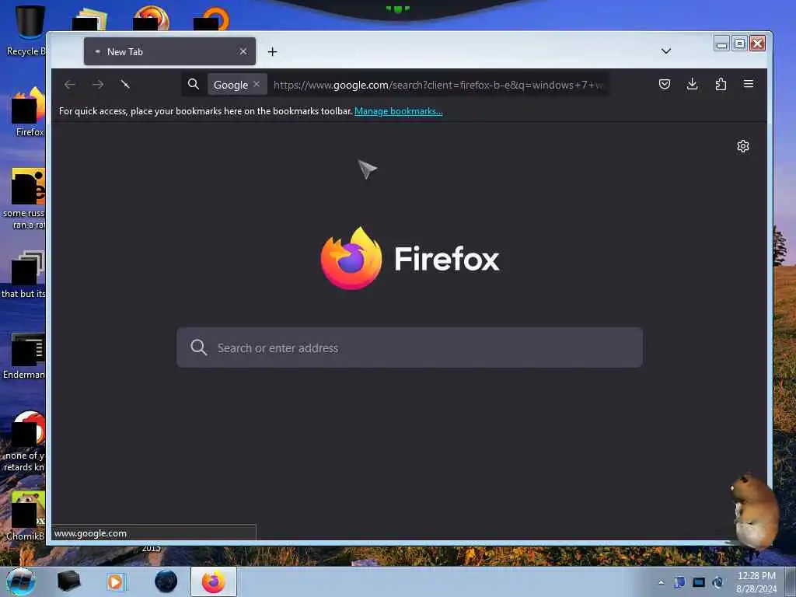The image size is (796, 597).
Task: Select the New Tab tab
Action: click(x=169, y=51)
